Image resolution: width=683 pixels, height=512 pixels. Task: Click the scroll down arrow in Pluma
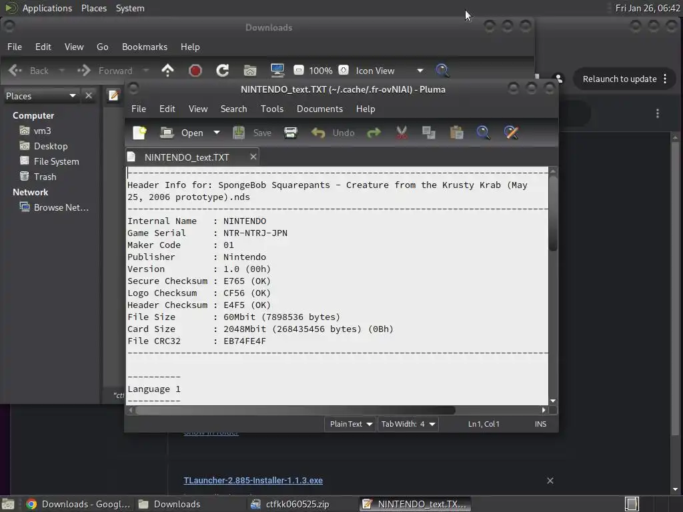[x=553, y=401]
